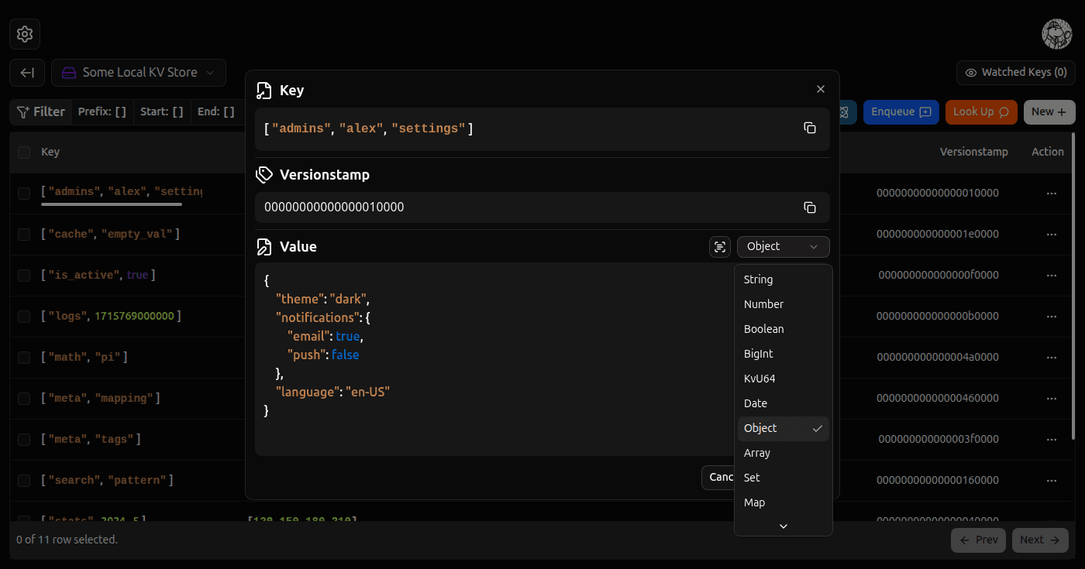The width and height of the screenshot is (1085, 569).
Task: Check the logs 1715769000000 row
Action: [x=24, y=316]
